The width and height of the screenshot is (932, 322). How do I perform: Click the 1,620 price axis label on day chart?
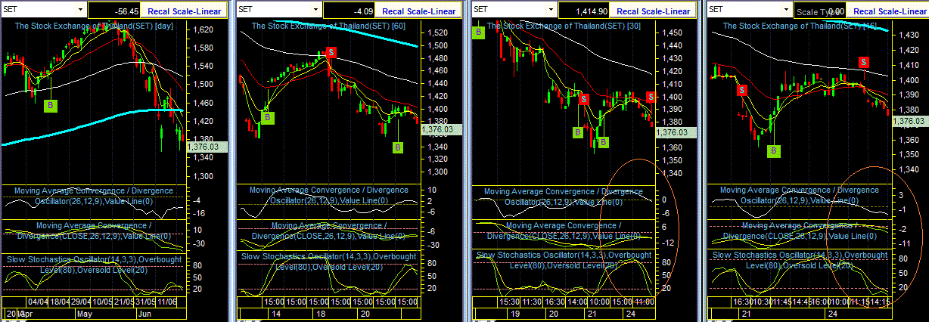(203, 30)
